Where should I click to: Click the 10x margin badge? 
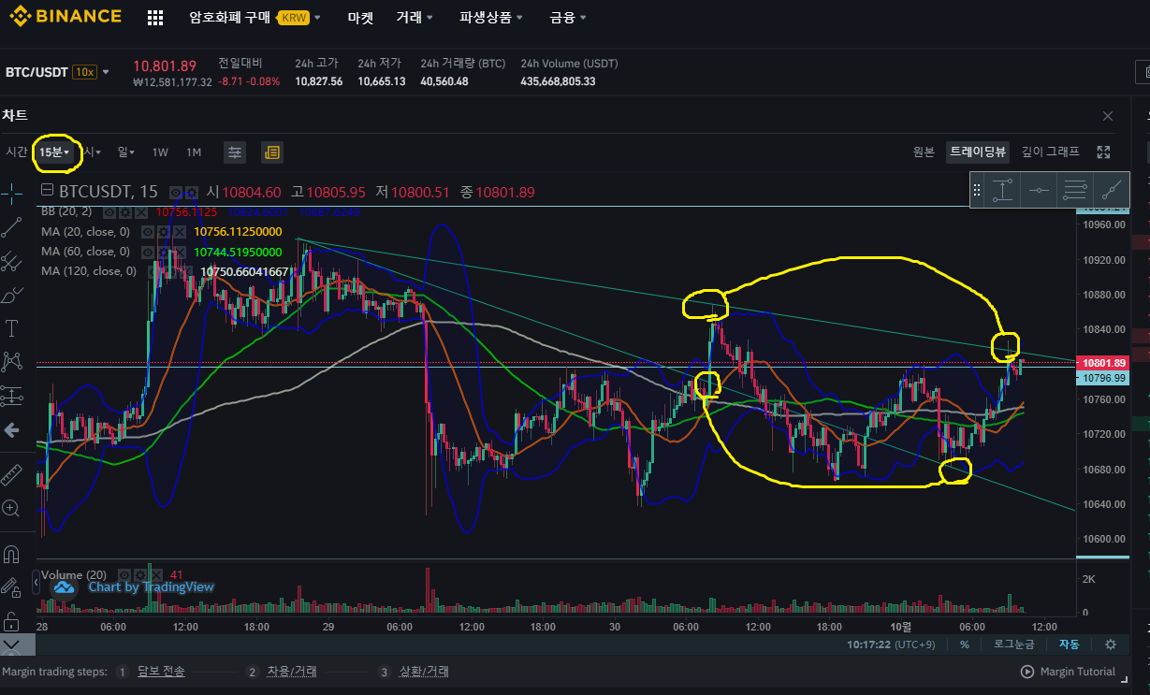coord(84,72)
